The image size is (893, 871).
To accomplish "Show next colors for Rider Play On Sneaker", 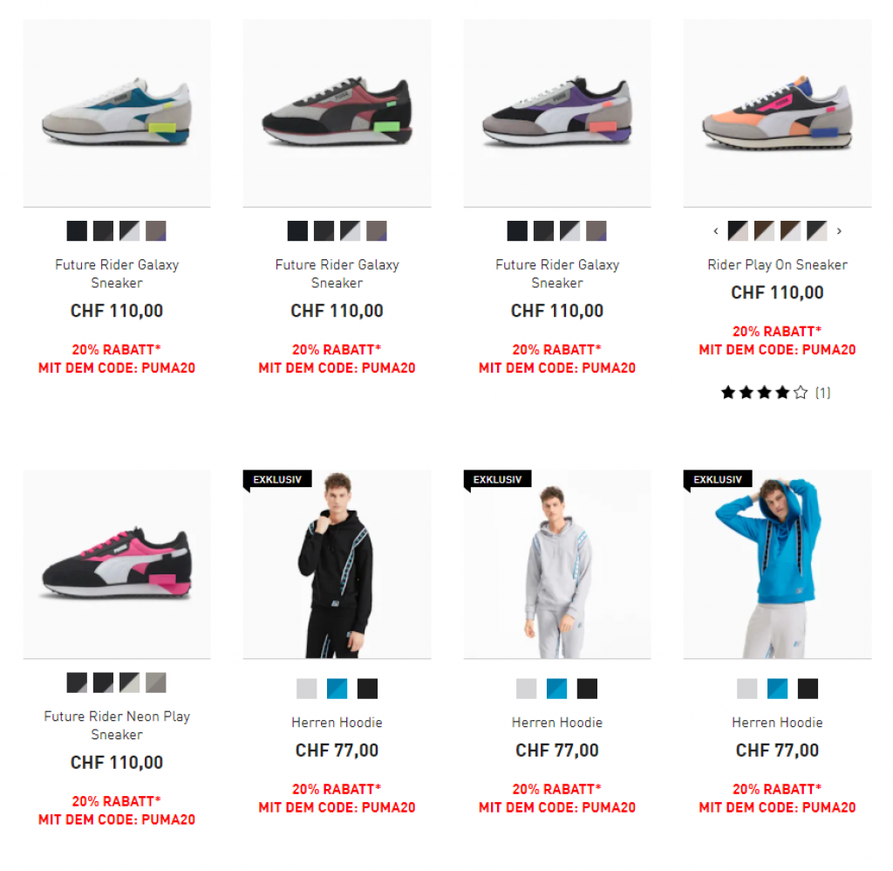I will point(839,231).
